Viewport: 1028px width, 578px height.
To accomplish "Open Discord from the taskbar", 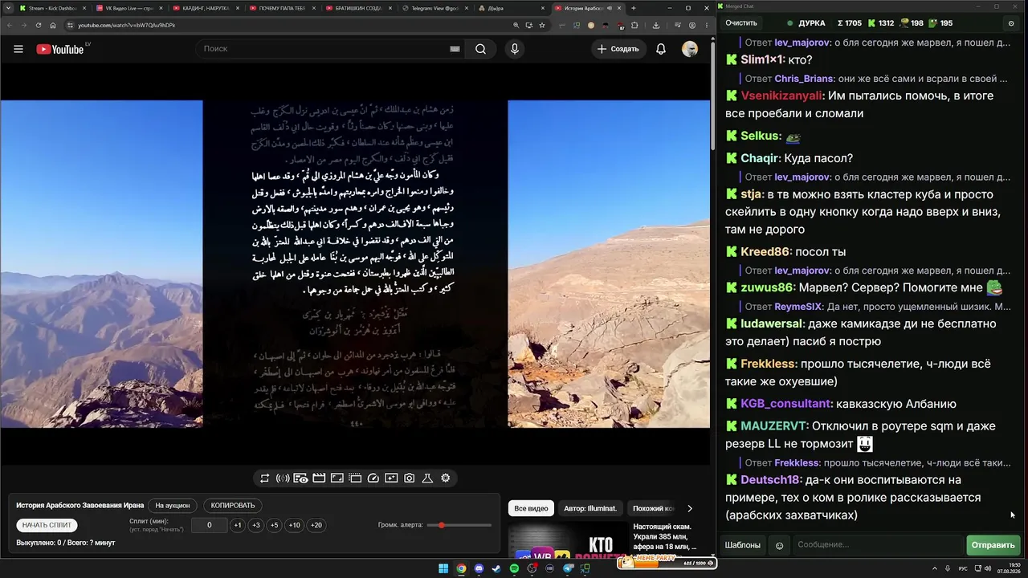I will click(479, 569).
